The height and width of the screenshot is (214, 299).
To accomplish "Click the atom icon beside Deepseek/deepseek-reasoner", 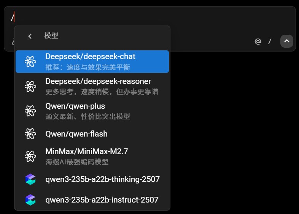I will (30, 87).
